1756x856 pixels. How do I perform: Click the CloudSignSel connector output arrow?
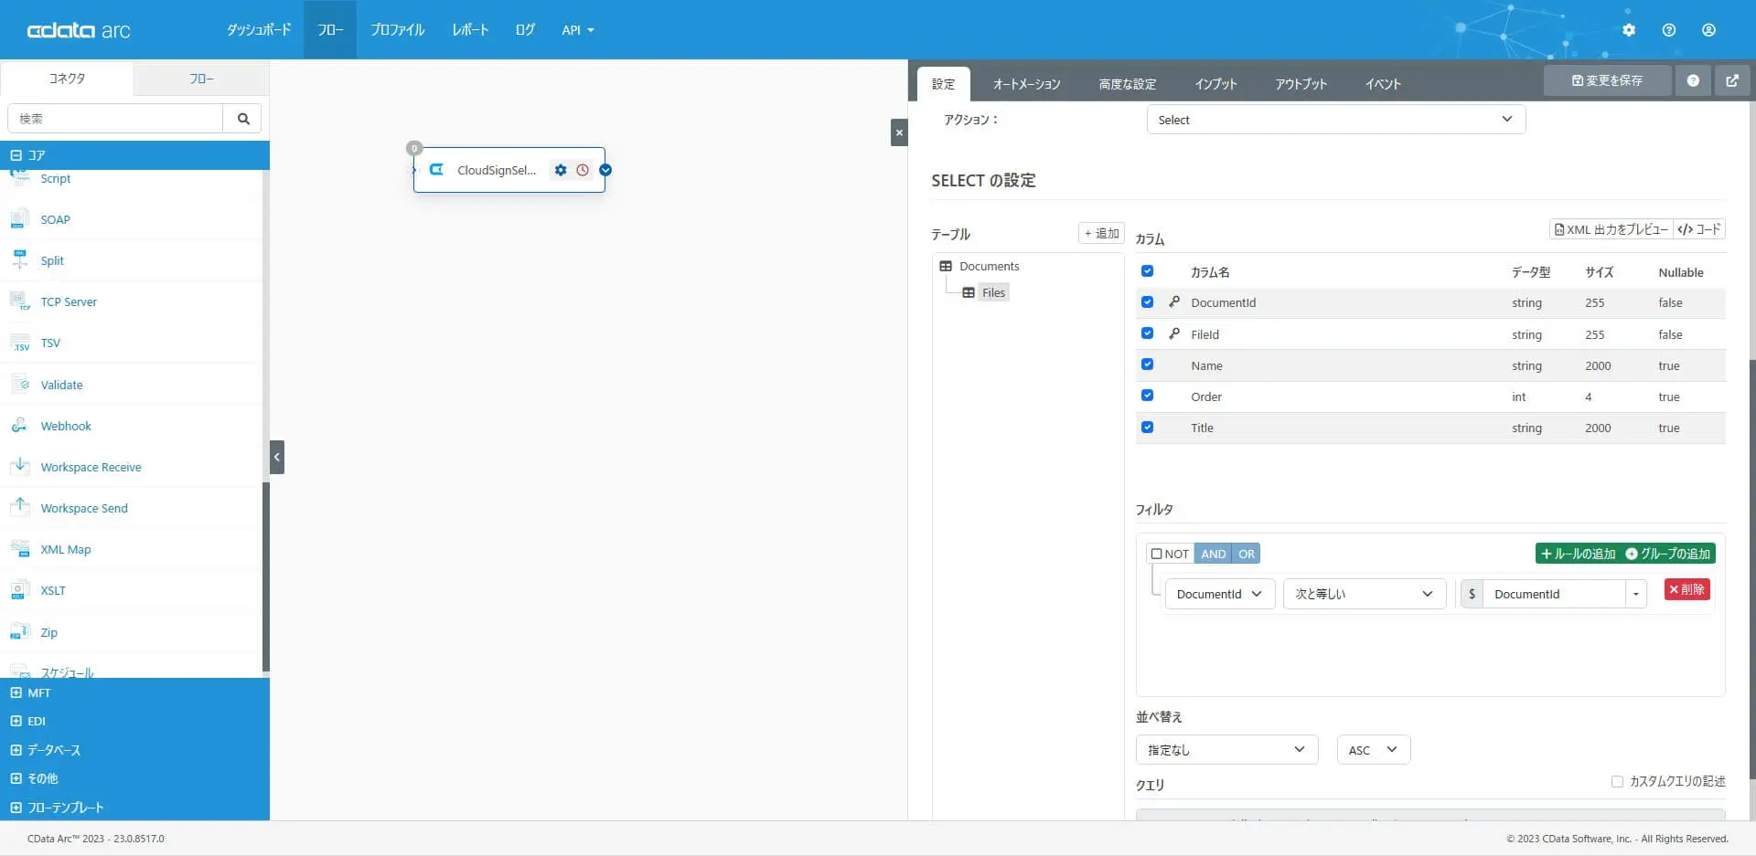point(605,170)
